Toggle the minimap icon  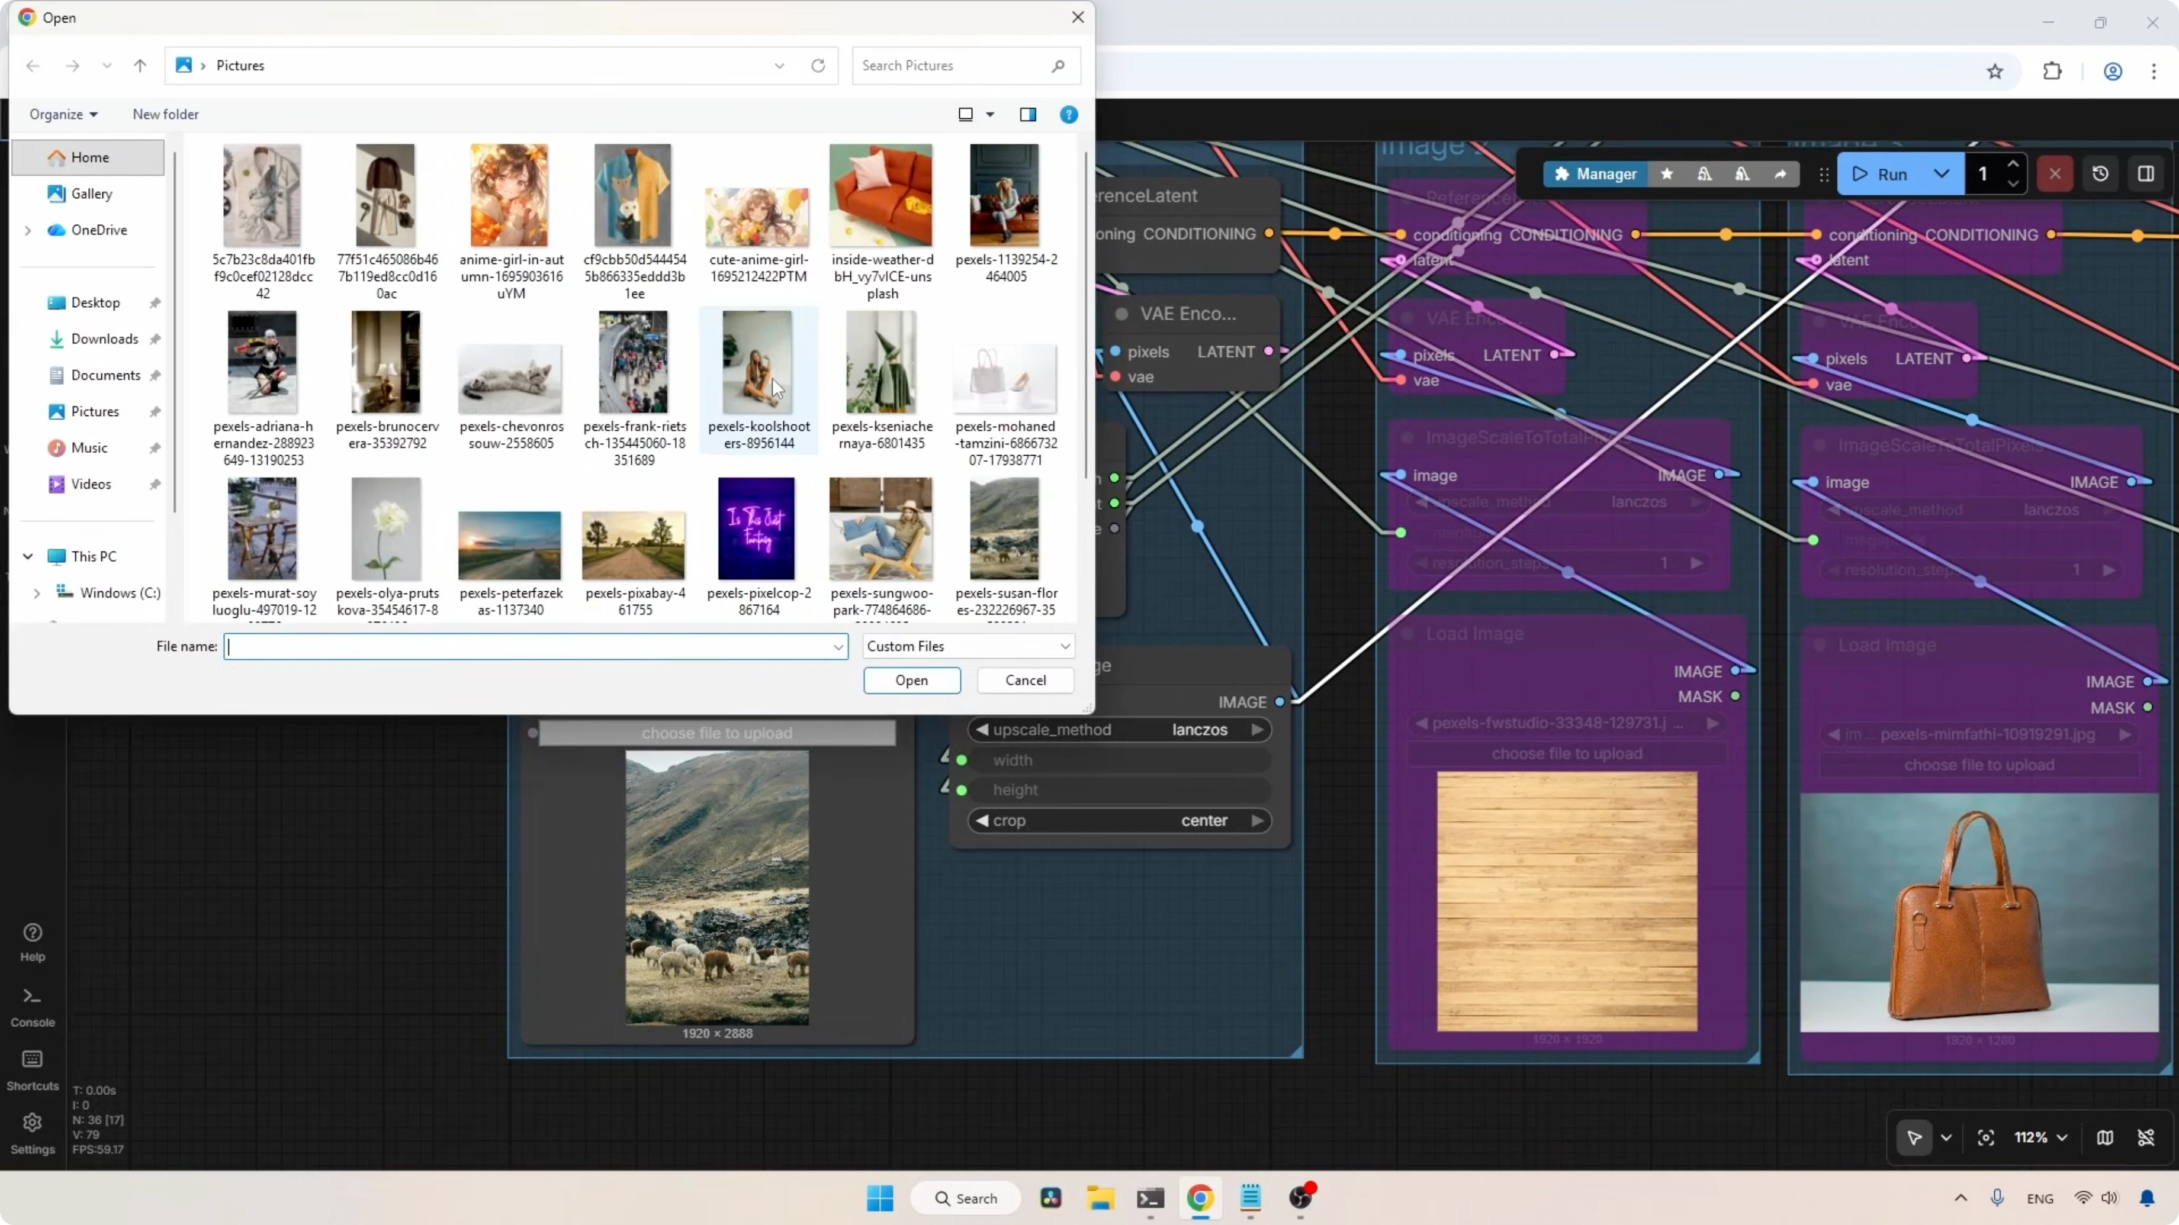coord(2104,1138)
